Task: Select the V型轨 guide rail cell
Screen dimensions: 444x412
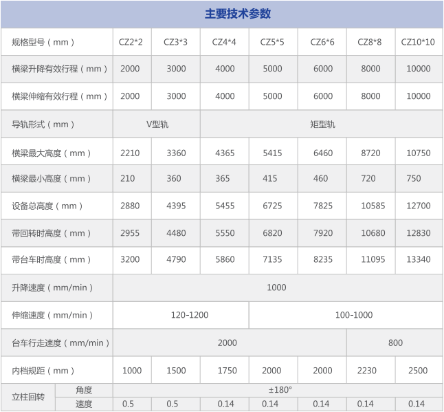Action: 157,124
